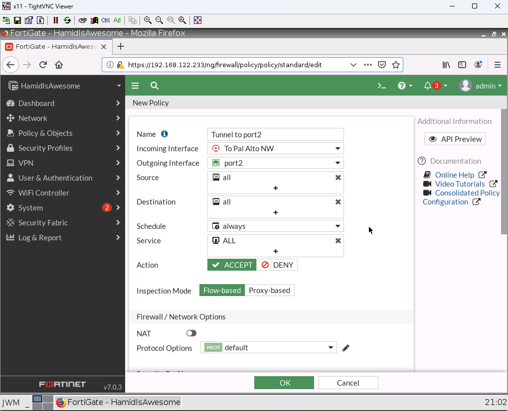
Task: Set Action to DENY
Action: [x=277, y=265]
